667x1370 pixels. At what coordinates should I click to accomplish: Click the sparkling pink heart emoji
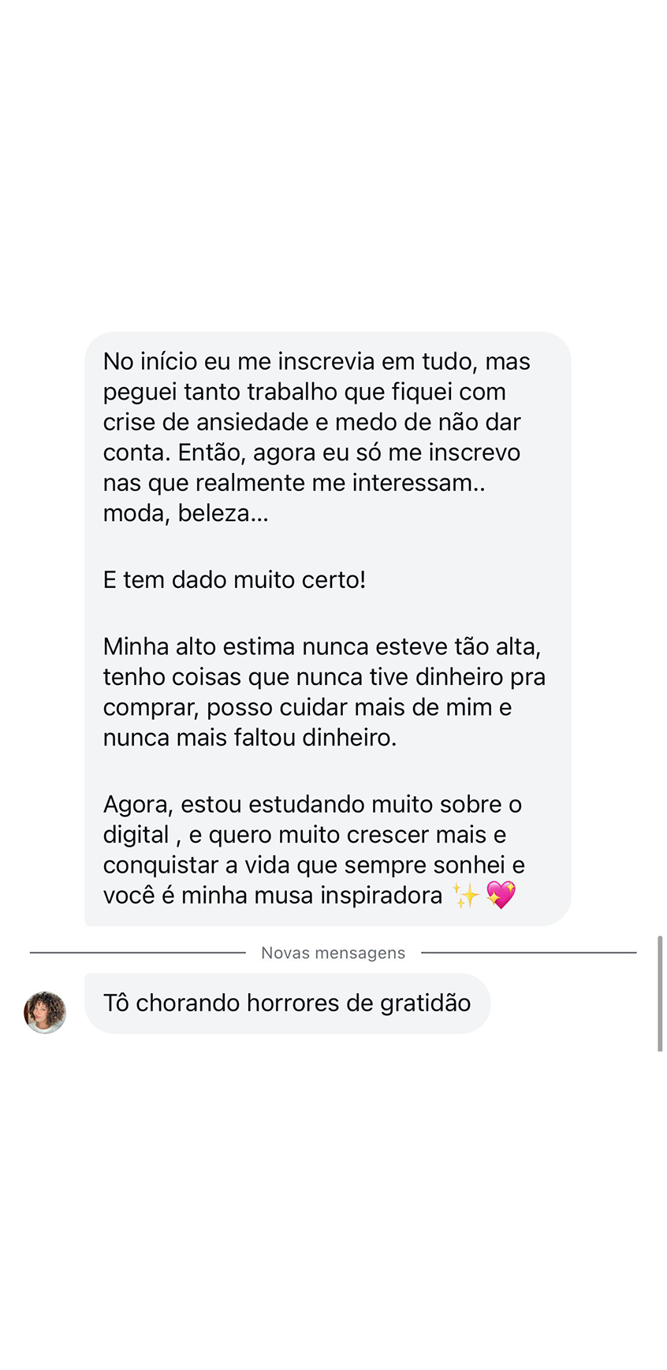point(501,895)
